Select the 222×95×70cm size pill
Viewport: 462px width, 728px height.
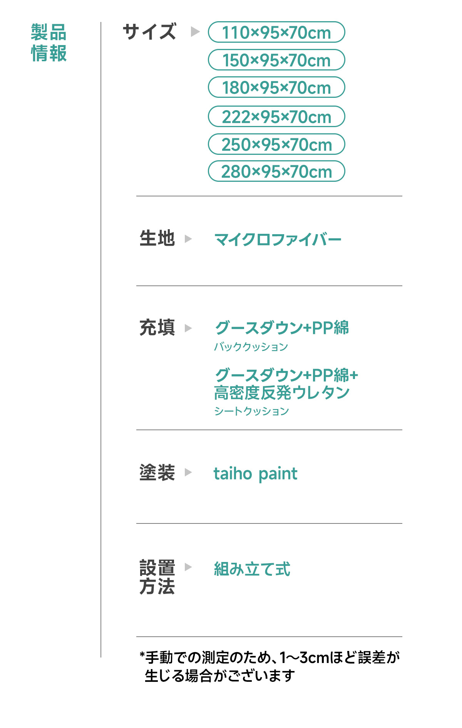tap(276, 117)
